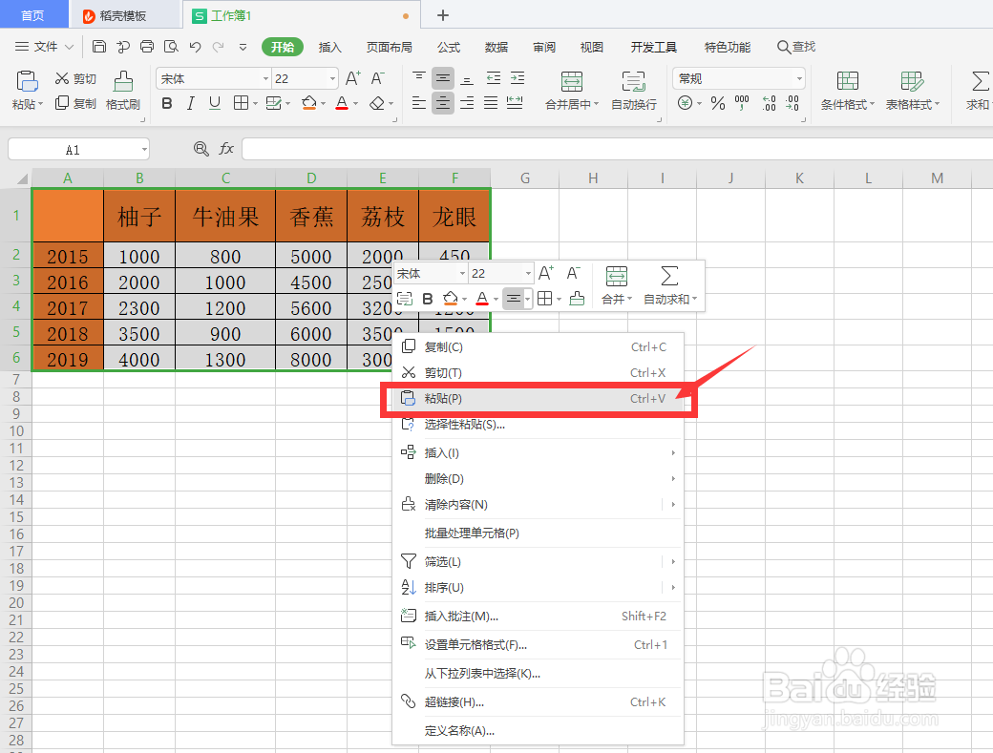Open the ribbon font size dropdown
This screenshot has width=993, height=753.
332,79
